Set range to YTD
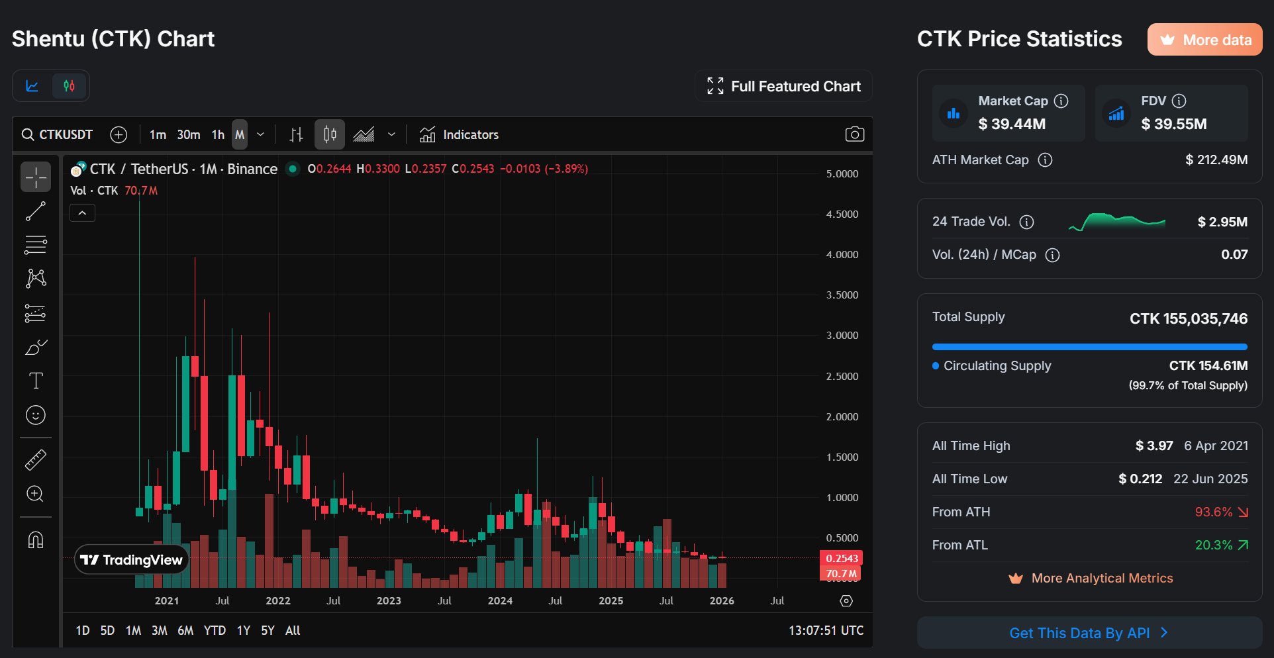Image resolution: width=1274 pixels, height=658 pixels. (x=215, y=630)
